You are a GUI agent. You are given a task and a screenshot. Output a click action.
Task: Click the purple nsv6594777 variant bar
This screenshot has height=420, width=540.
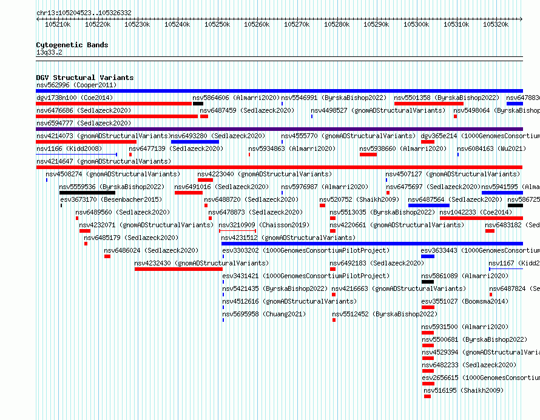click(x=279, y=129)
